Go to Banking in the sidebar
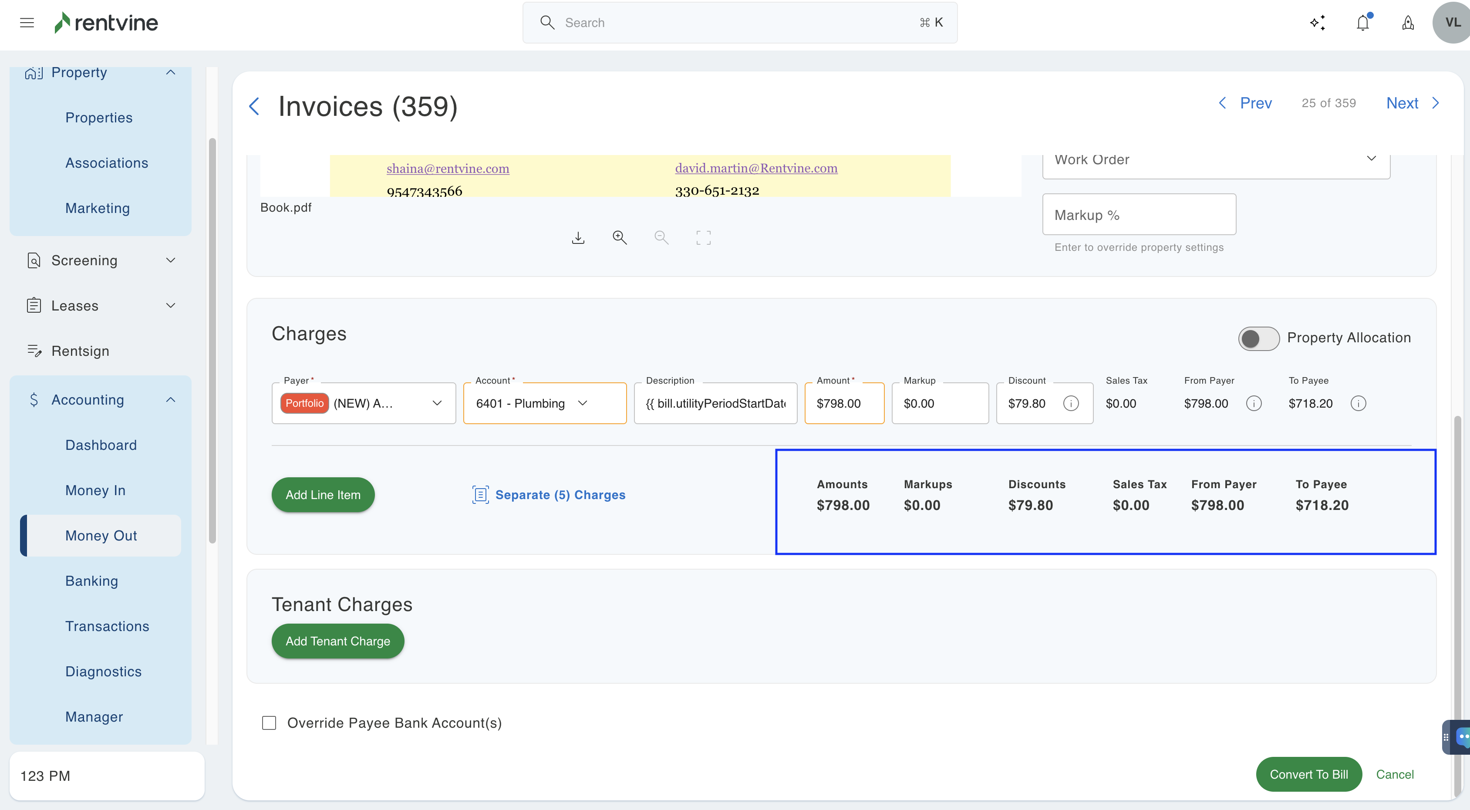The image size is (1470, 810). point(91,580)
